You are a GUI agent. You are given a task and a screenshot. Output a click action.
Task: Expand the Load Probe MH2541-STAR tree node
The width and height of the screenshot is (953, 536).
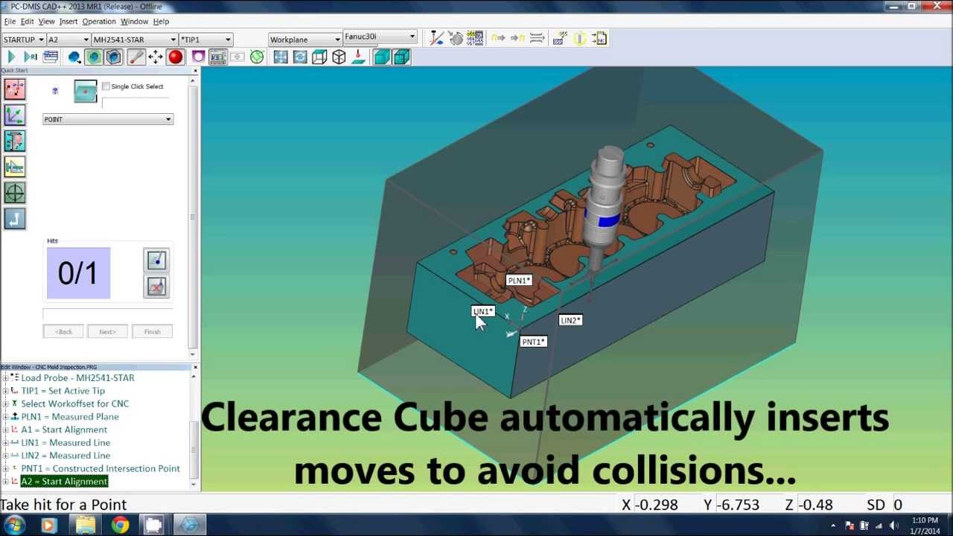pos(5,378)
